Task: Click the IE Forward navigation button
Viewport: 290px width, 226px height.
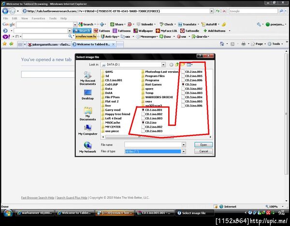Action: (12, 11)
